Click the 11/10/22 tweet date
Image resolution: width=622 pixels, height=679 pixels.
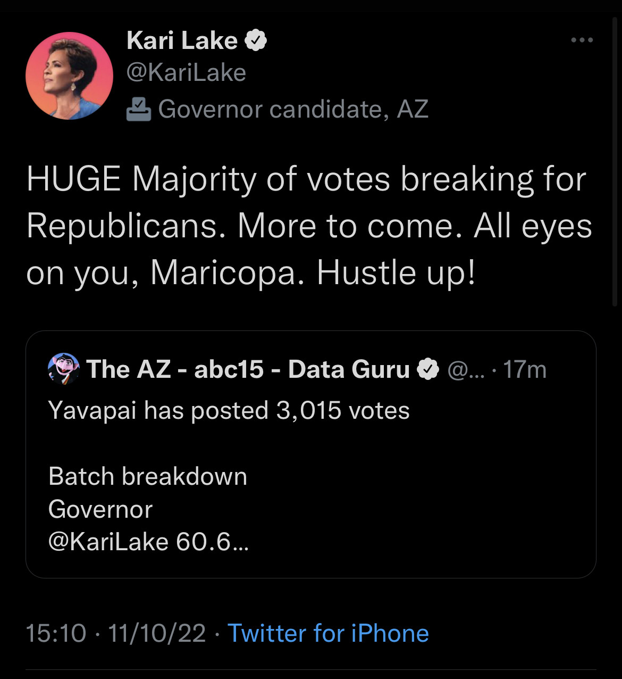tap(156, 633)
